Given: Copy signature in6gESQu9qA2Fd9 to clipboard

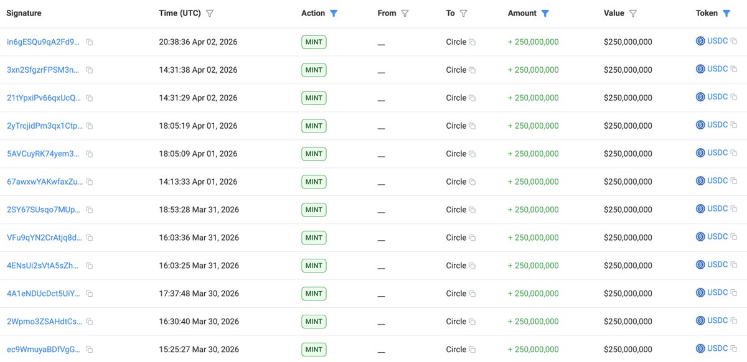Looking at the screenshot, I should (90, 42).
